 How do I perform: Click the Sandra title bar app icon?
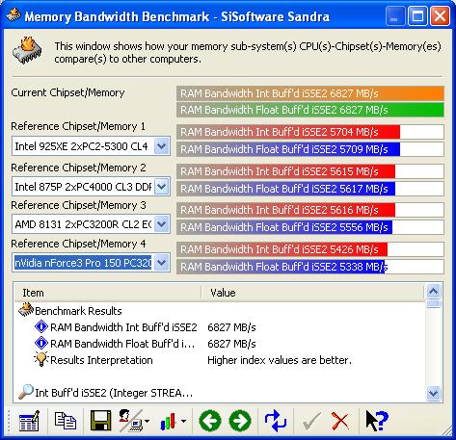point(13,15)
